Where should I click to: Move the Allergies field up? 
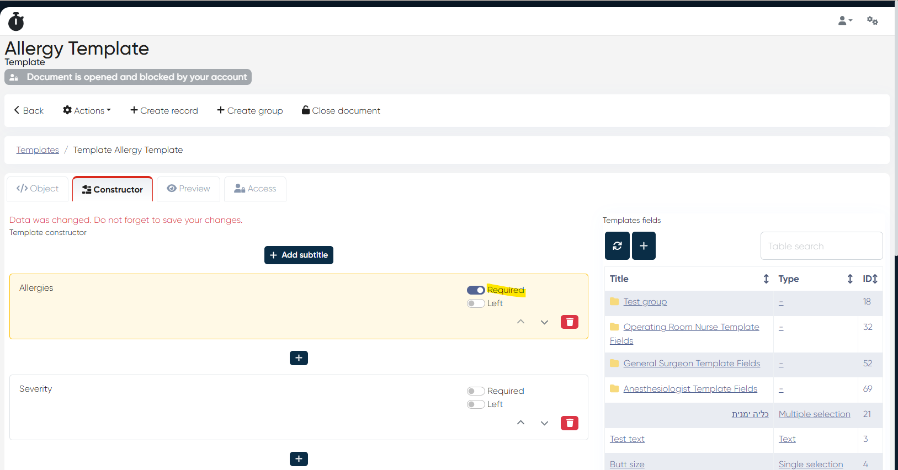tap(520, 322)
